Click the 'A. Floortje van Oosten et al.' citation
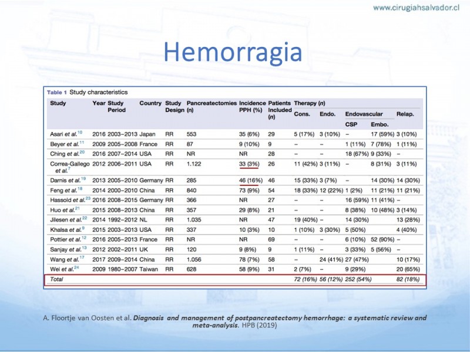 (x=87, y=317)
